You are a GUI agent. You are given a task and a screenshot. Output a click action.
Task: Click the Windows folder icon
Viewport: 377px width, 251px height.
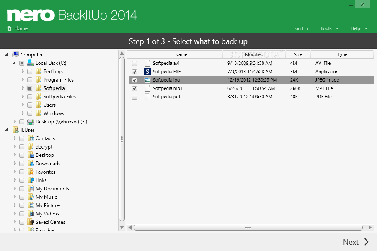point(38,113)
